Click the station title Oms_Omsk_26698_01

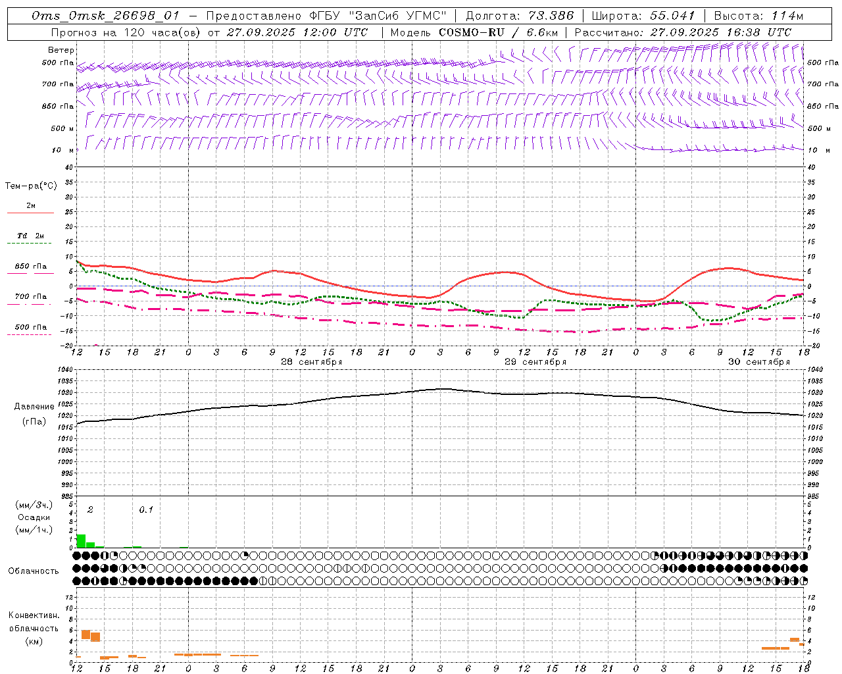105,16
